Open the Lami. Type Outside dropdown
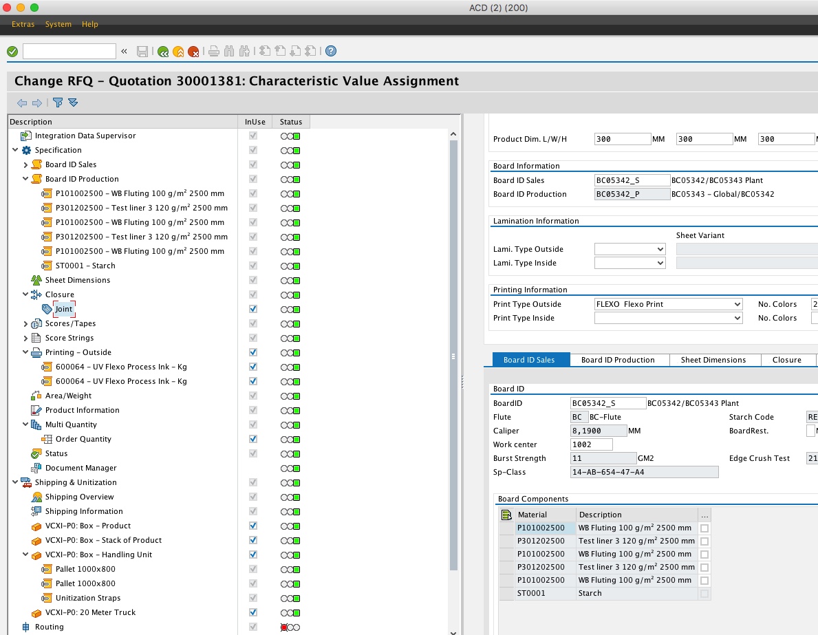The height and width of the screenshot is (635, 818). (660, 249)
